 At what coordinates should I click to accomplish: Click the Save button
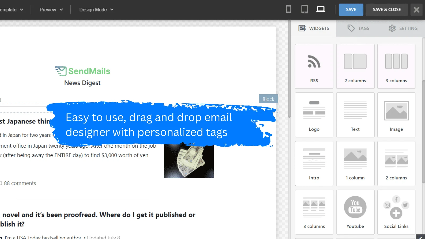coord(351,10)
